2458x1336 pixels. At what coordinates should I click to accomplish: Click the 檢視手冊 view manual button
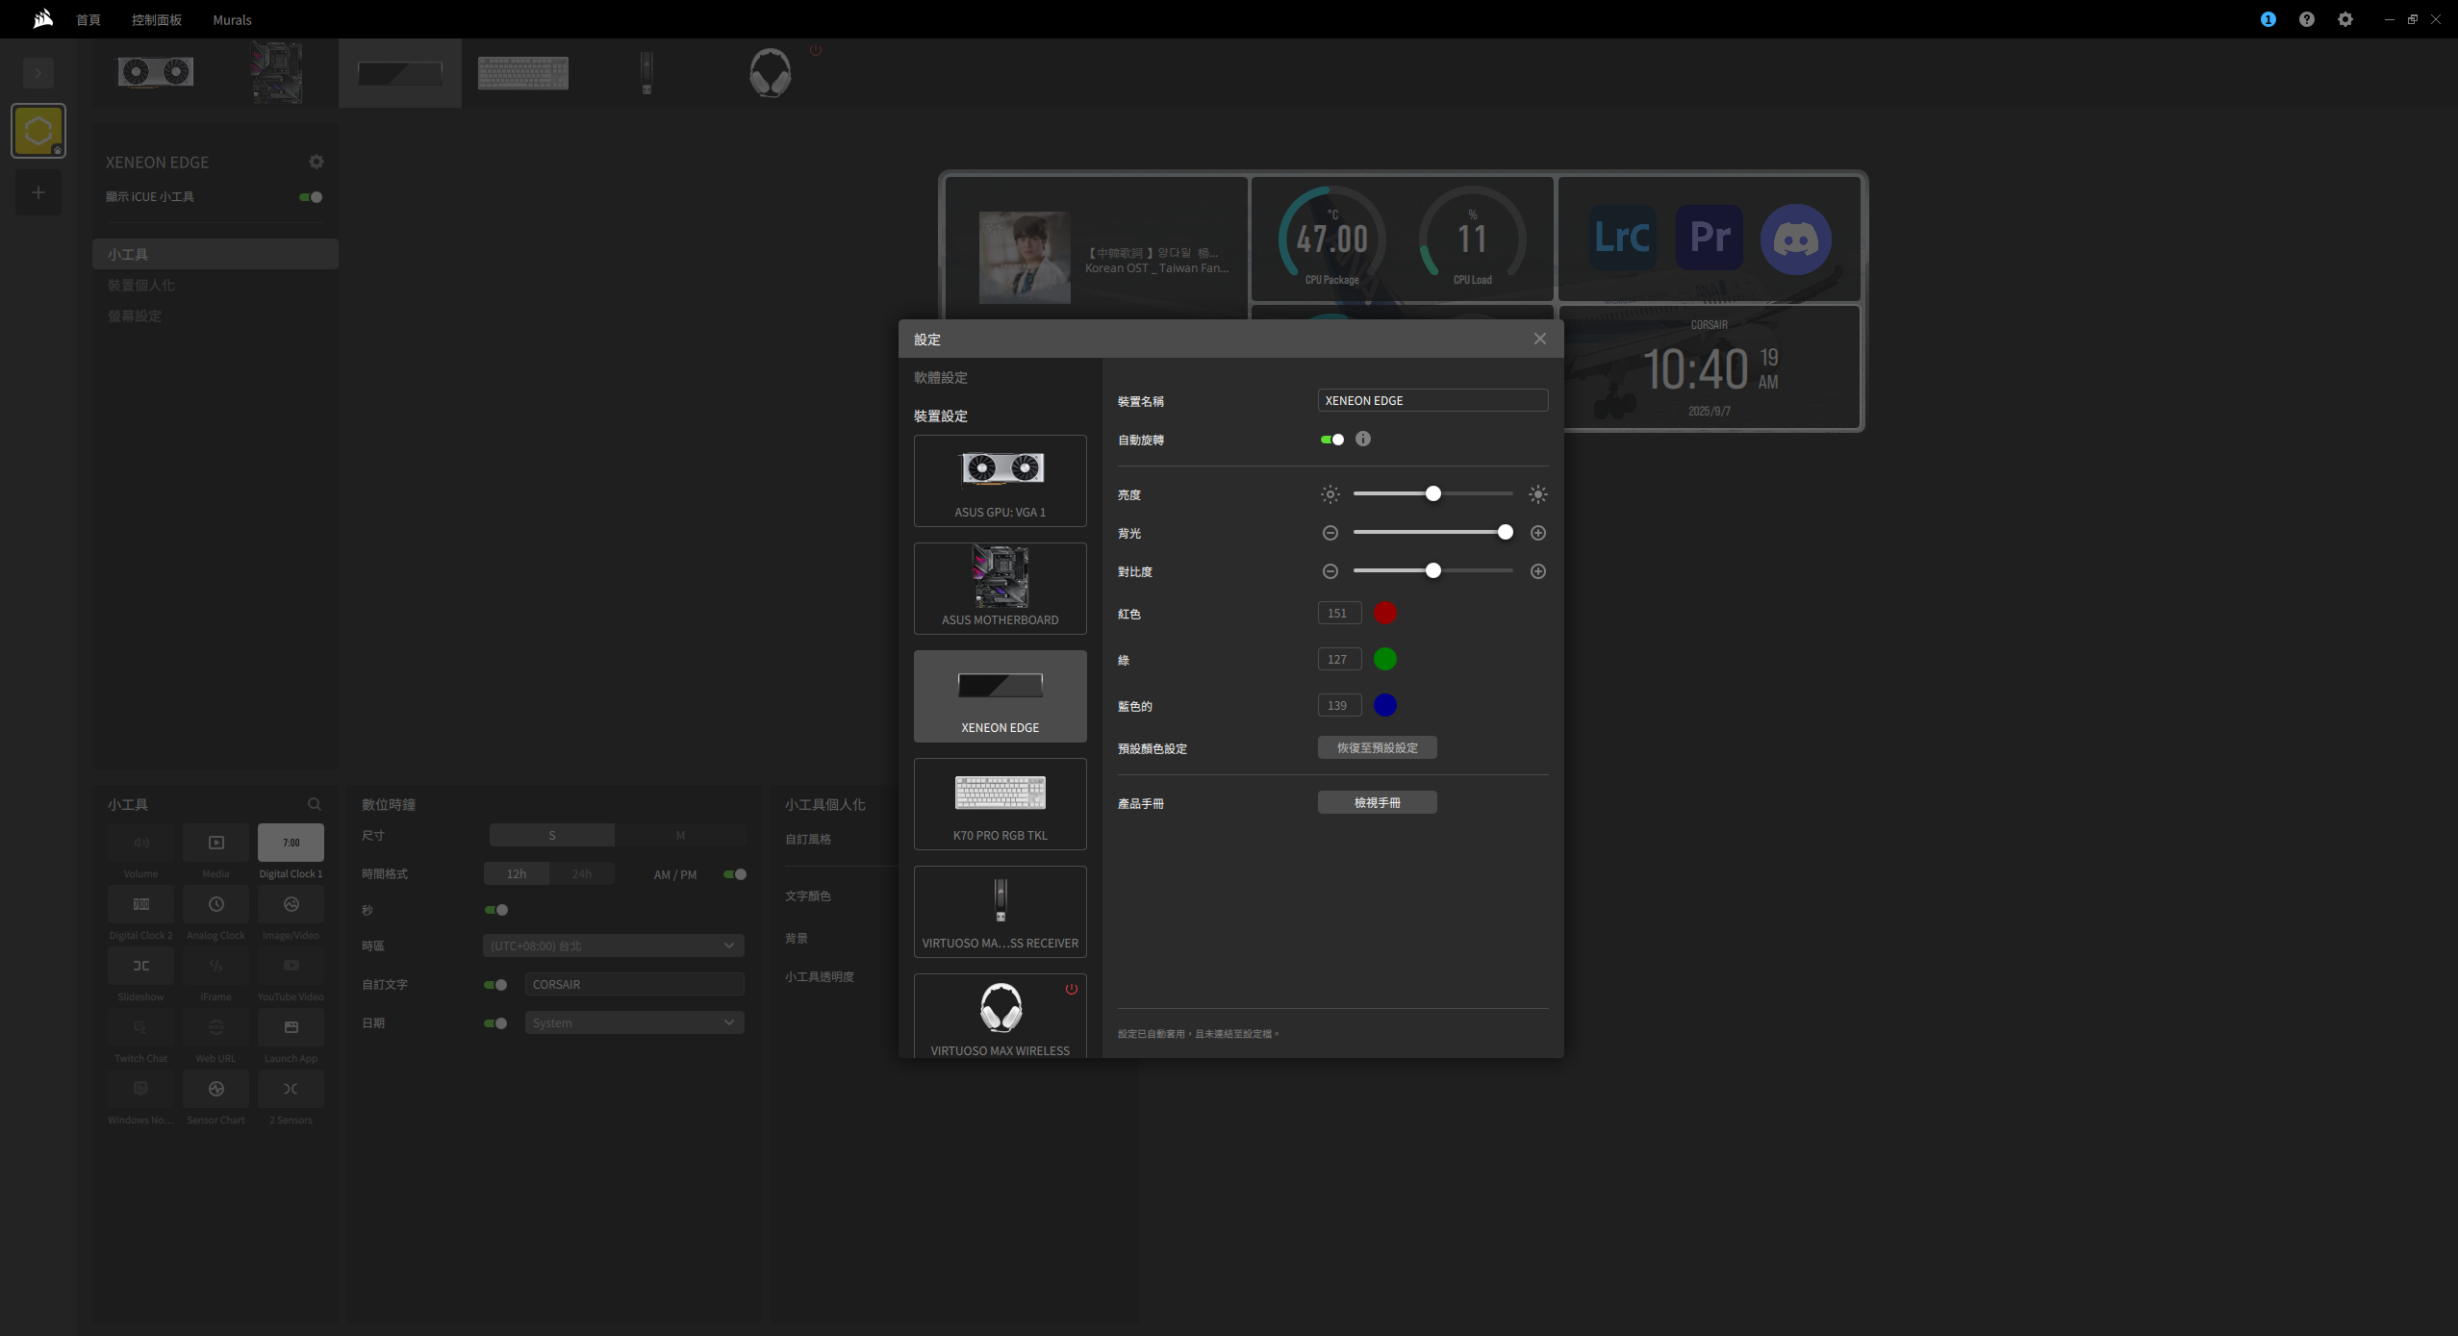click(1377, 802)
